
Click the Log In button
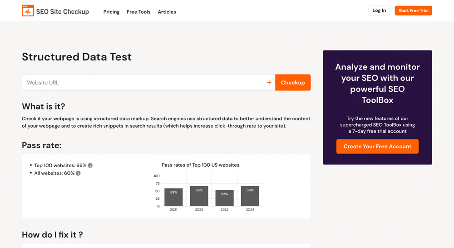[x=379, y=11]
